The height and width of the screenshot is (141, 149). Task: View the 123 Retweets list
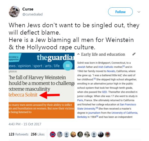coord(19,134)
